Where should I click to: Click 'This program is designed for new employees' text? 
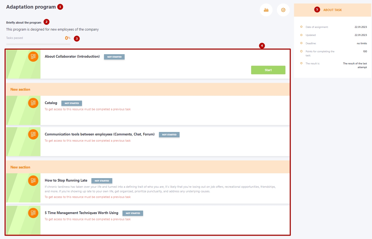point(53,30)
